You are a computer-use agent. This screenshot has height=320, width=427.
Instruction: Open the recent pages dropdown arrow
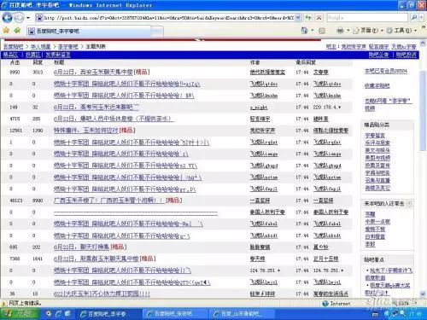(x=28, y=18)
